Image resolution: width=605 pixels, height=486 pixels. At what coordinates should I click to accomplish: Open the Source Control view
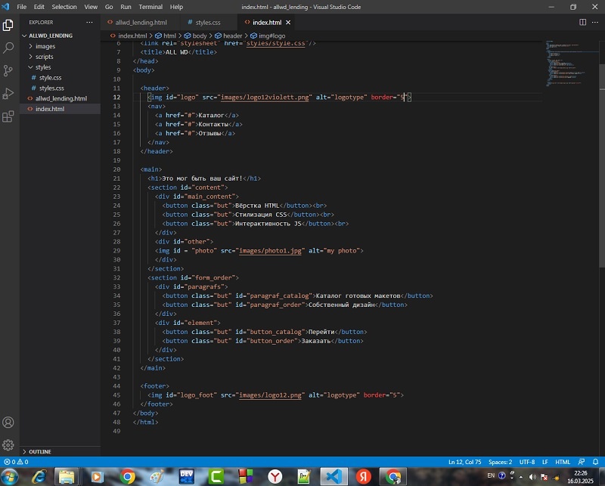[x=8, y=70]
